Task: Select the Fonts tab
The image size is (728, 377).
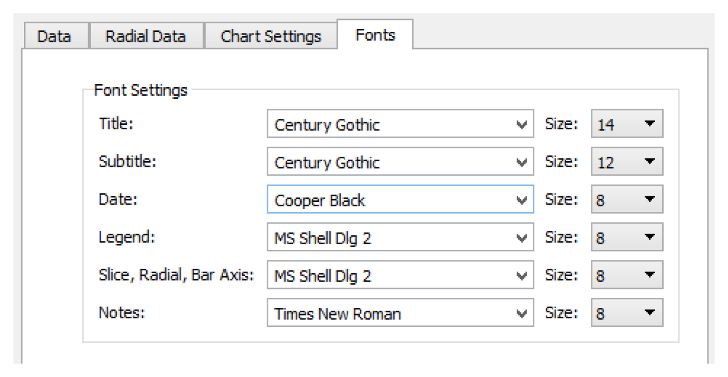Action: coord(375,35)
